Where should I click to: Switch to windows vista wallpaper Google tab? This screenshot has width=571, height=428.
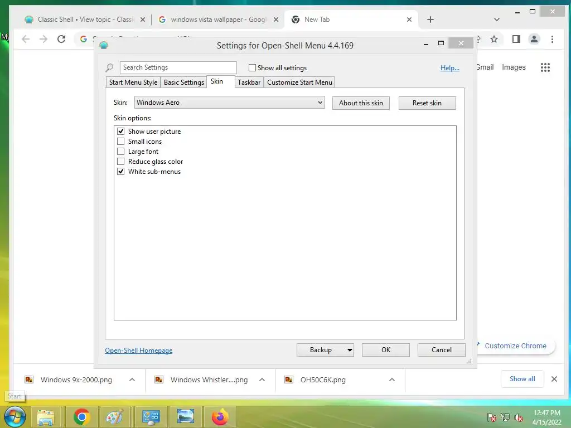tap(219, 20)
